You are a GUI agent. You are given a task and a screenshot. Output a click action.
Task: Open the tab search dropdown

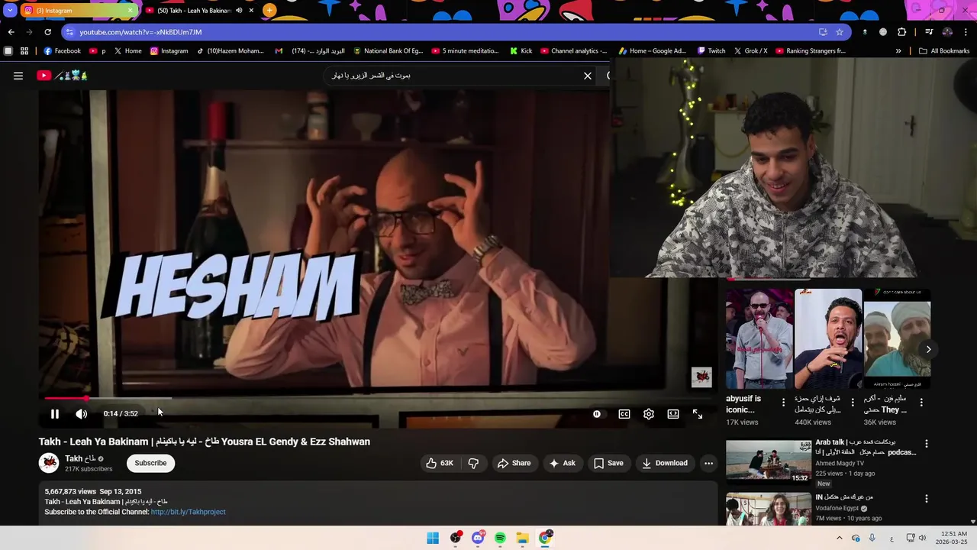click(x=9, y=11)
